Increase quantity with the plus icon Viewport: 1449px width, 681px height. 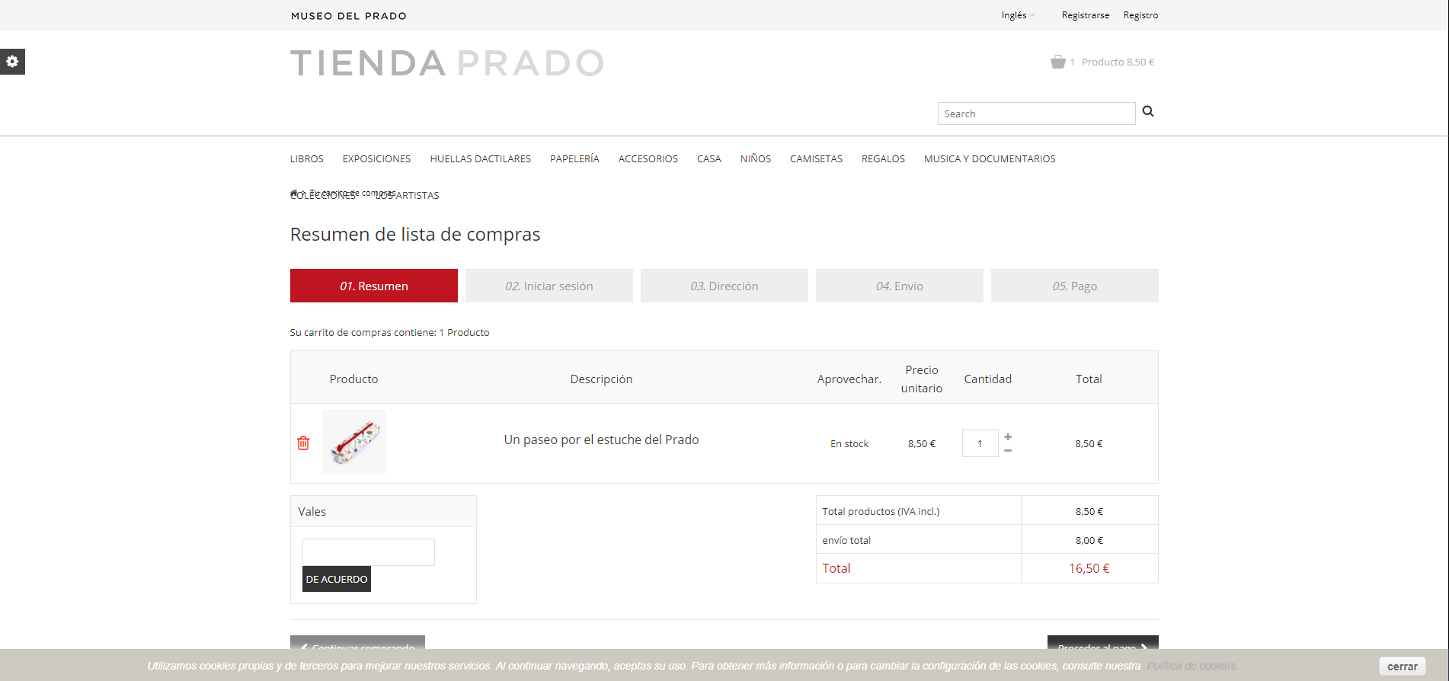pyautogui.click(x=1008, y=436)
